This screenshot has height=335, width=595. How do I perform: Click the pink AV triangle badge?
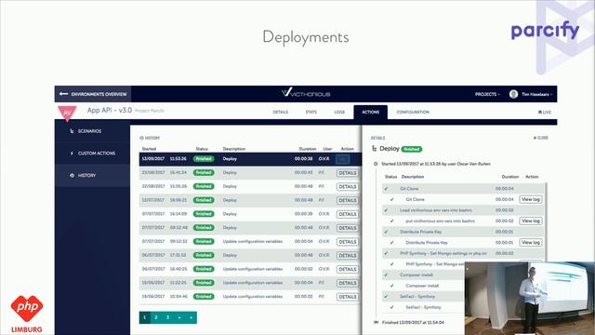pos(67,113)
